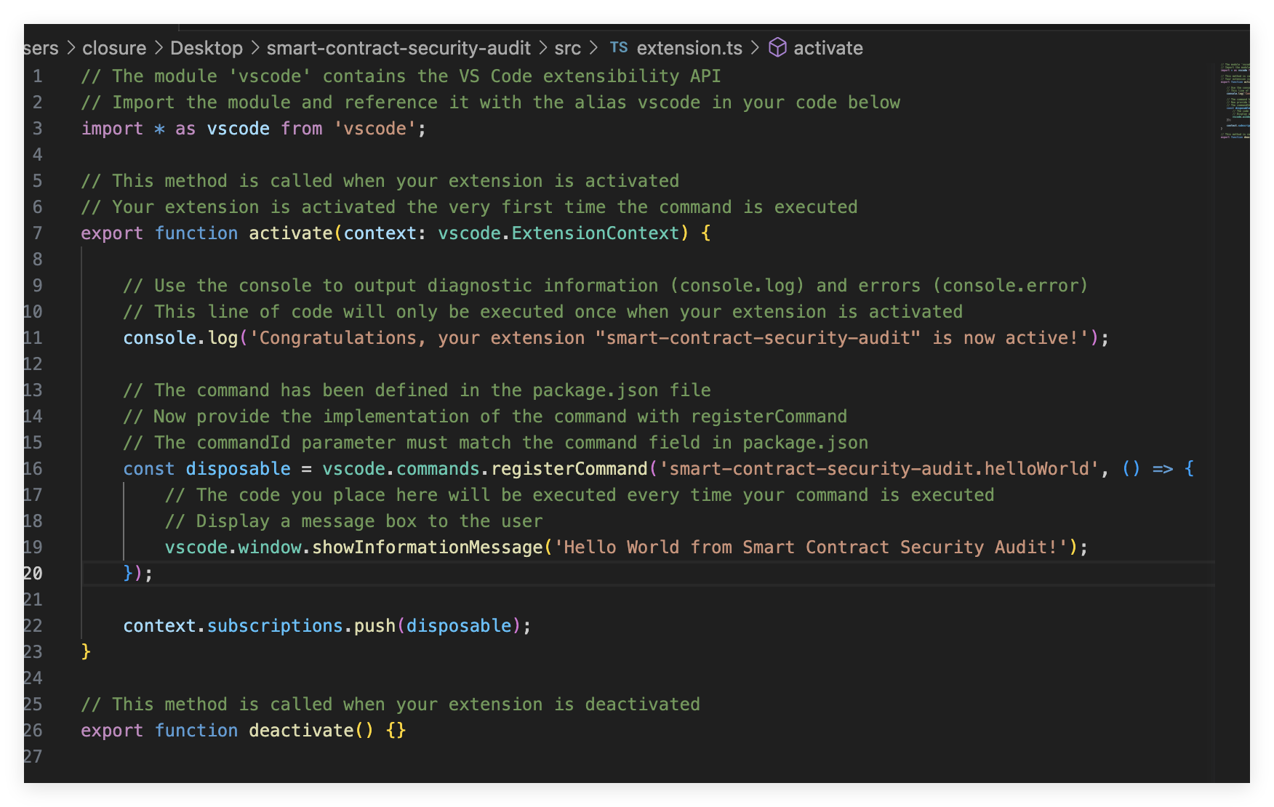Click 'console' on line 11
Screen dimensions: 1274x807
click(160, 338)
